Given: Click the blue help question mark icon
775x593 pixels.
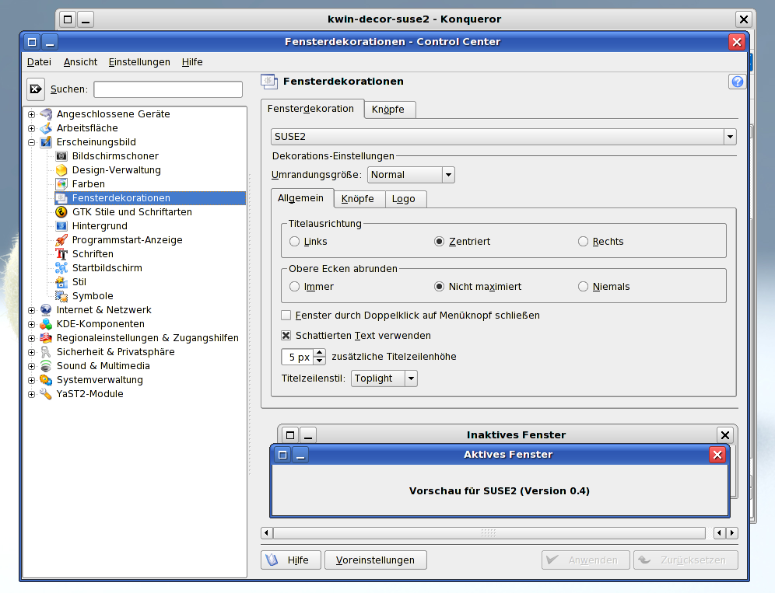Looking at the screenshot, I should pos(737,82).
